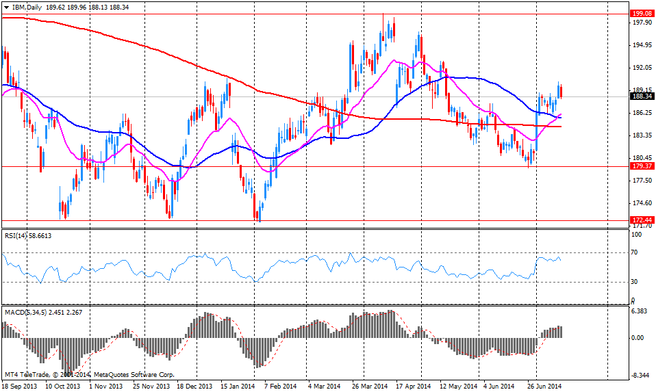Select the 192.05 value on price axis

642,68
